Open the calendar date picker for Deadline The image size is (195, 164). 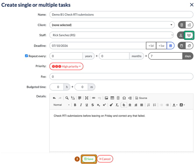(171, 46)
